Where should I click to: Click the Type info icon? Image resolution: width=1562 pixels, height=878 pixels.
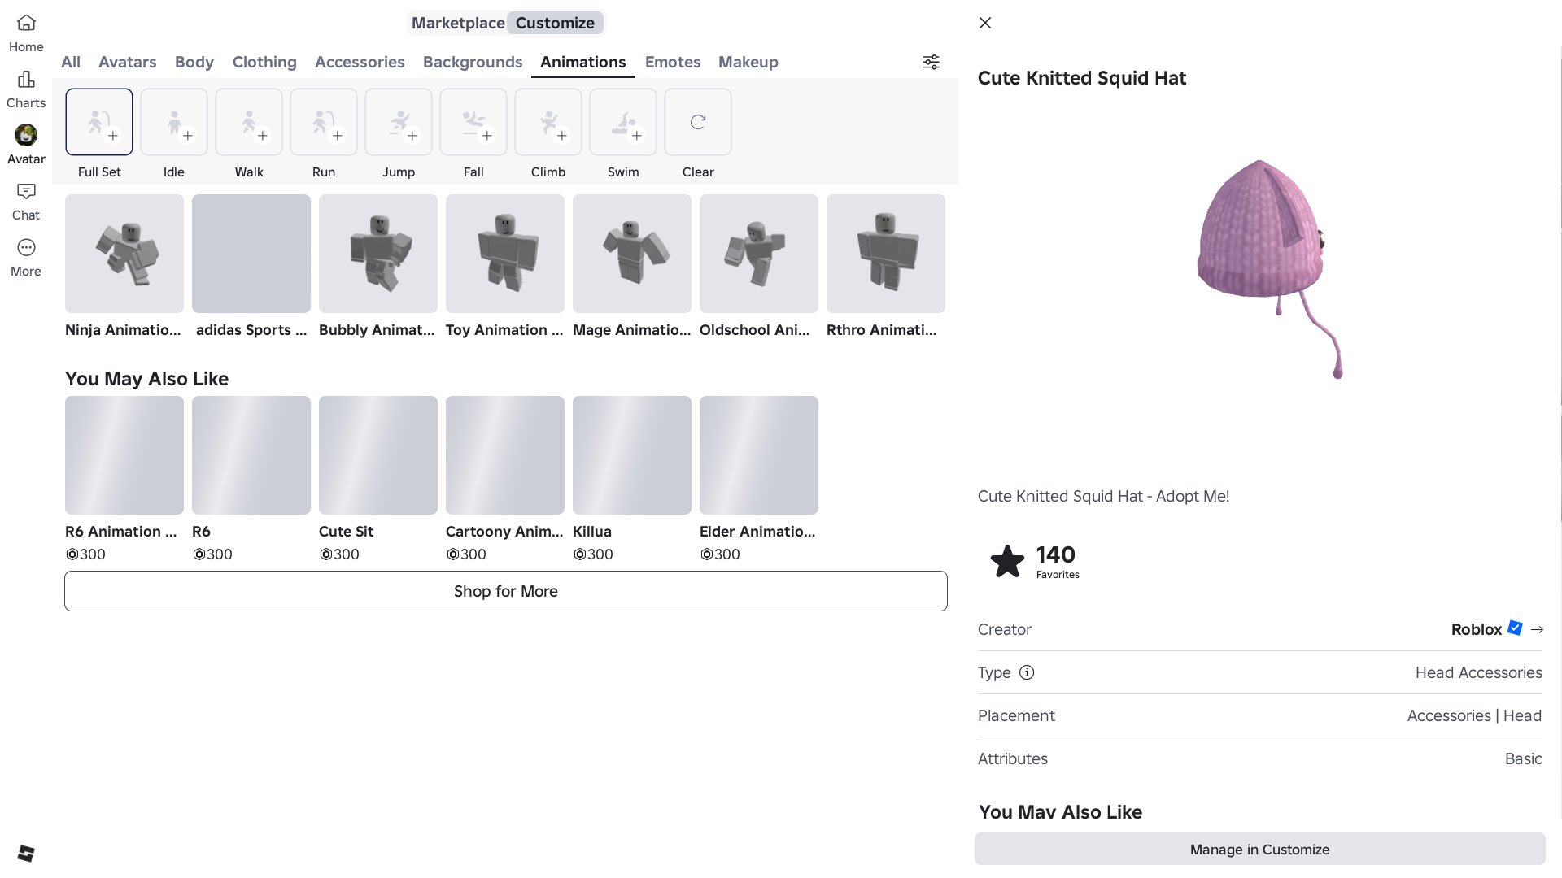[x=1027, y=672]
